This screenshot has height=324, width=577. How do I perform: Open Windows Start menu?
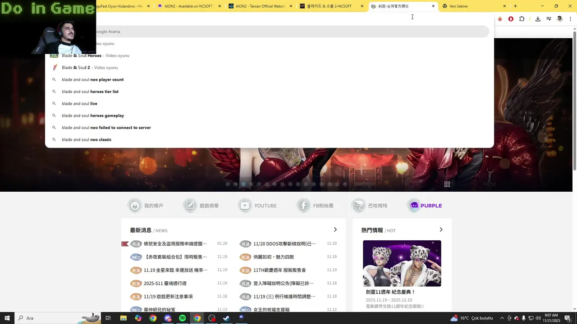pyautogui.click(x=7, y=318)
